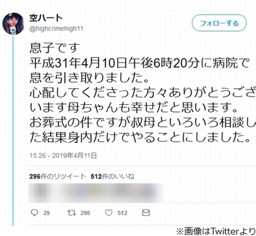Click the line beginning お葬式の件ですが
This screenshot has height=236, width=256.
pyautogui.click(x=142, y=123)
